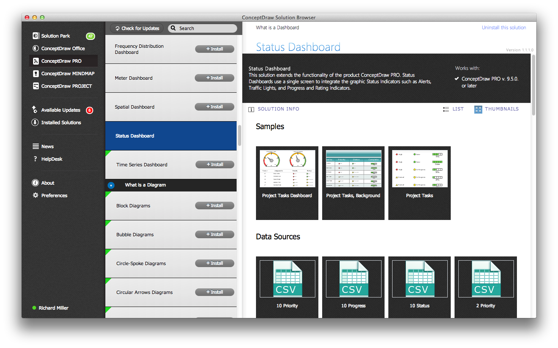Open Preferences

pos(54,195)
